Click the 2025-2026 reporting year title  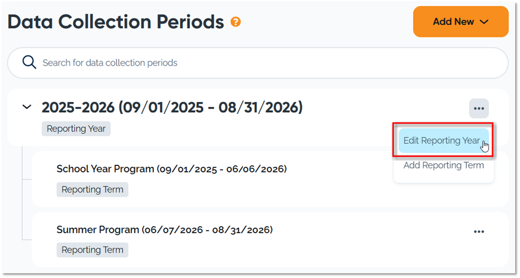coord(78,107)
